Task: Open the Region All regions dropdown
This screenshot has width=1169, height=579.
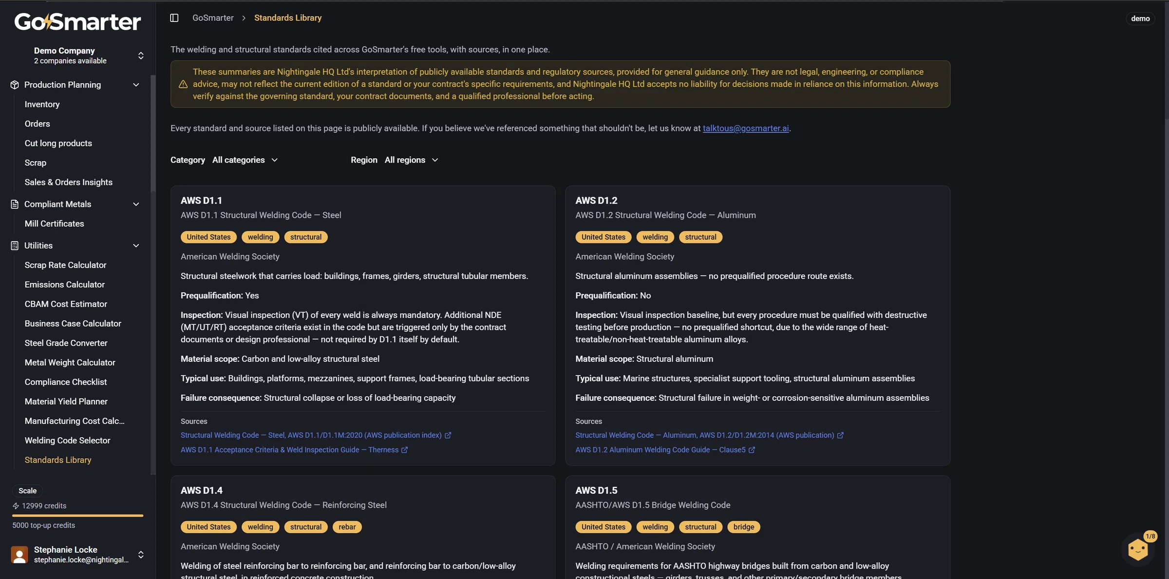Action: coord(412,160)
